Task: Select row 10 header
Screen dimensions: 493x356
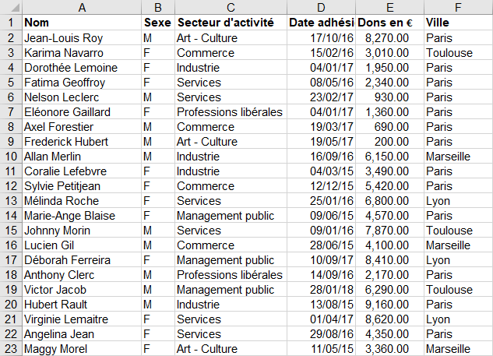Action: click(x=11, y=157)
